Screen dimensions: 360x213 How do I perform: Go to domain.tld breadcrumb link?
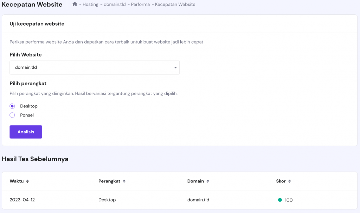pos(115,5)
